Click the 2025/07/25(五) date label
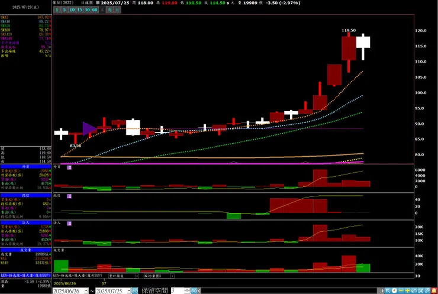This screenshot has width=438, height=294. click(25, 7)
